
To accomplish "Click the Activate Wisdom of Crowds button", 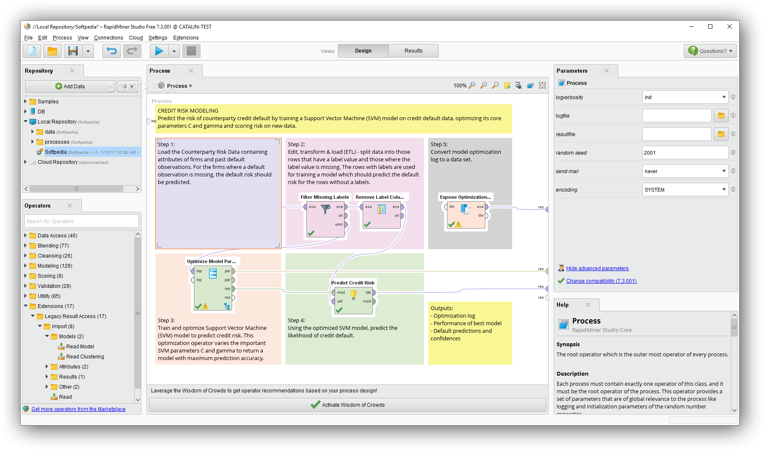I will [x=348, y=405].
